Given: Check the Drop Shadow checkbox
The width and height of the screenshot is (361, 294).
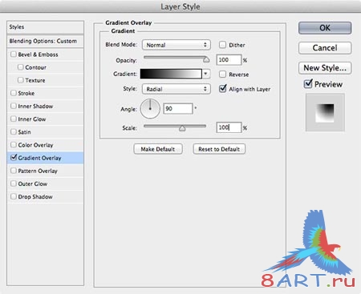Looking at the screenshot, I should click(x=13, y=196).
